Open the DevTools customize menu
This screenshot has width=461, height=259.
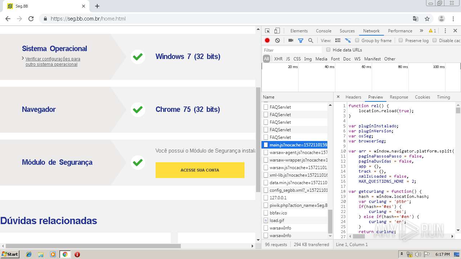pos(445,31)
